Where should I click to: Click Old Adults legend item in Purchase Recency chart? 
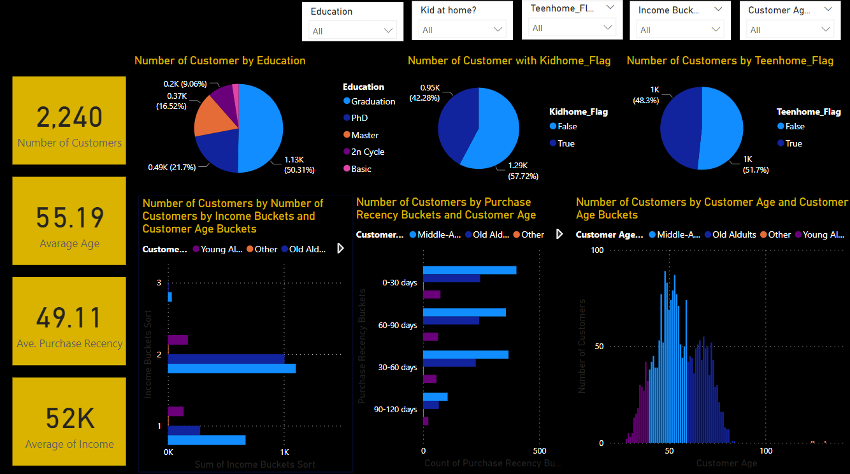[487, 234]
